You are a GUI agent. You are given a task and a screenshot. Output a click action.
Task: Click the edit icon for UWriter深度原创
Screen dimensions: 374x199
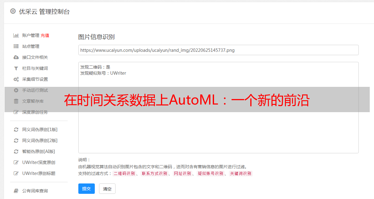(x=16, y=162)
